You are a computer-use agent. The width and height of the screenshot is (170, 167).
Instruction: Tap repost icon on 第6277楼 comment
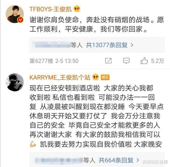tap(108, 61)
